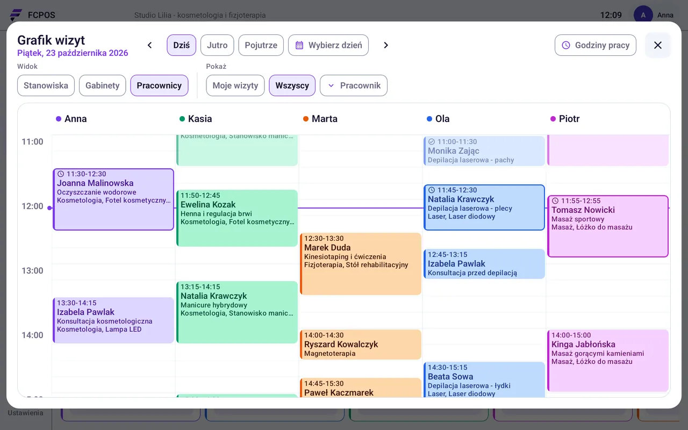
Task: Open the Anna user avatar
Action: click(643, 15)
